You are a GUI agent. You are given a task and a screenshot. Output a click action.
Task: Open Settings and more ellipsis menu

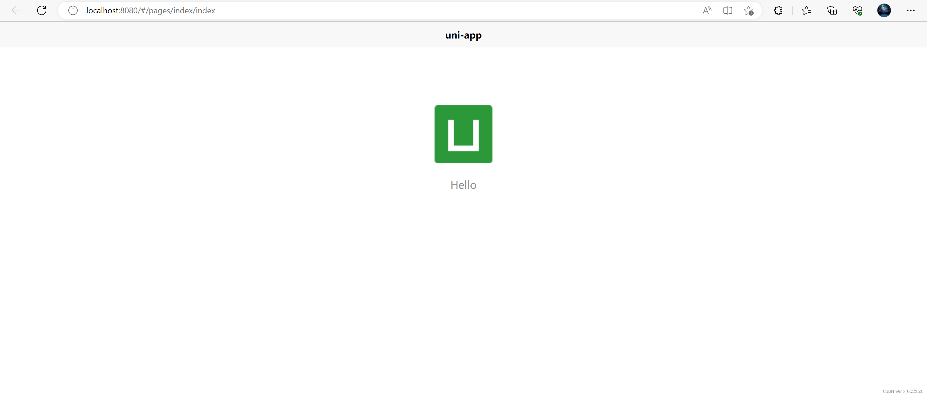pyautogui.click(x=910, y=10)
